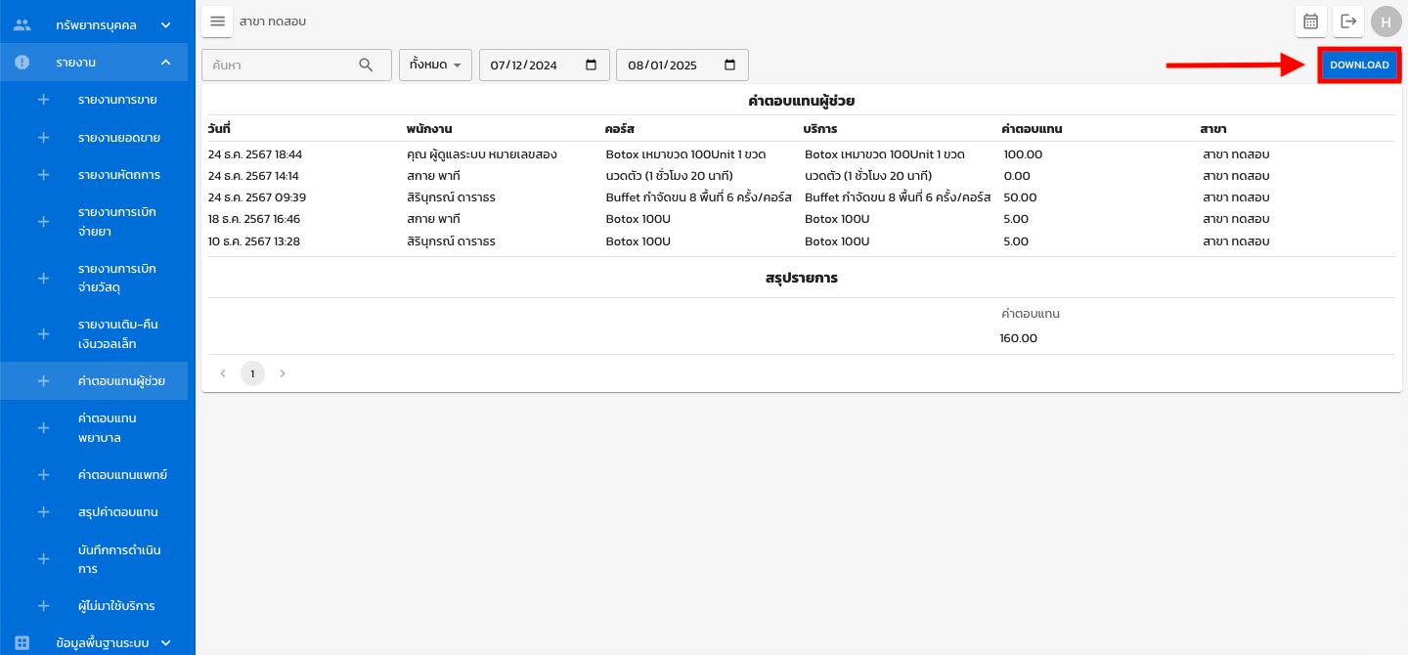This screenshot has height=655, width=1408.
Task: Click end date field 08/01/2025
Action: point(682,65)
